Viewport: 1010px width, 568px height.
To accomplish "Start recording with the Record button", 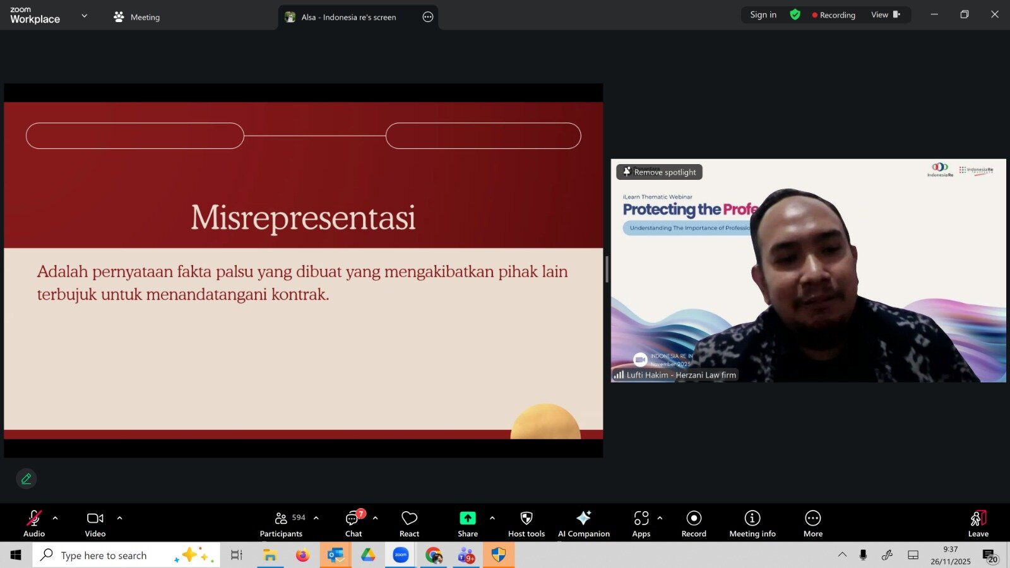I will (x=693, y=523).
